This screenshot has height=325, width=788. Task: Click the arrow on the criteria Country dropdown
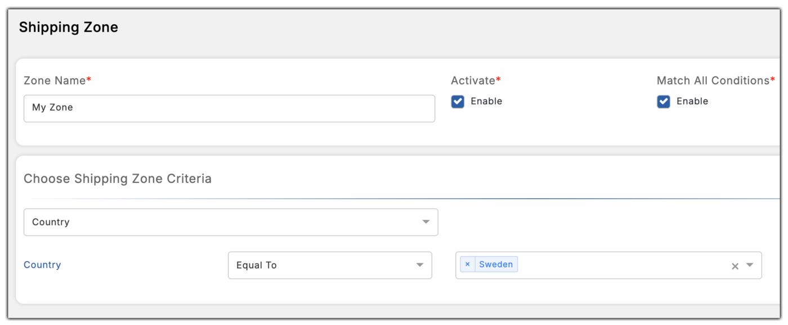coord(426,222)
